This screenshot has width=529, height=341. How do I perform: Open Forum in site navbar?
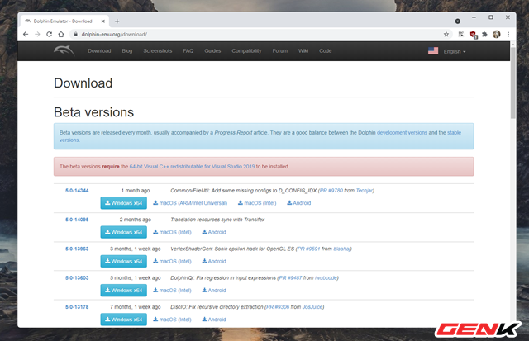280,51
